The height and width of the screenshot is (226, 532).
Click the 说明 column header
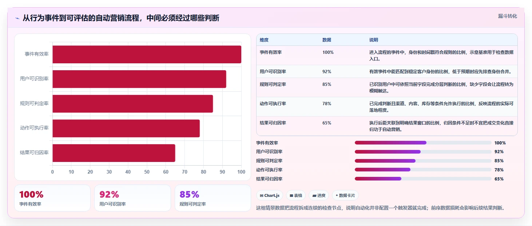click(x=374, y=40)
